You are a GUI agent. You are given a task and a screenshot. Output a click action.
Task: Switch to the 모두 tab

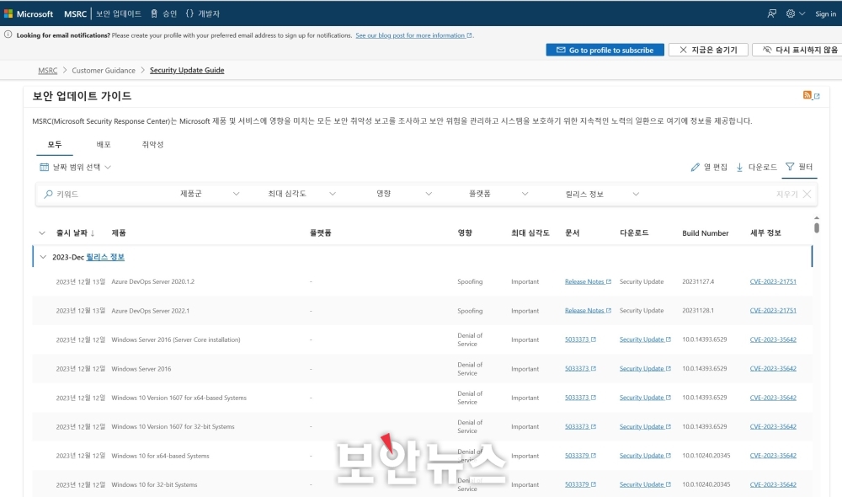tap(55, 145)
